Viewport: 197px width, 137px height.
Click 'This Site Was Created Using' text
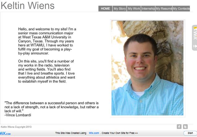(71, 133)
